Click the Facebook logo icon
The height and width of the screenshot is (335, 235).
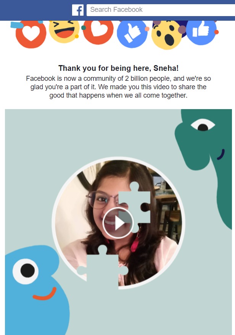(x=78, y=10)
